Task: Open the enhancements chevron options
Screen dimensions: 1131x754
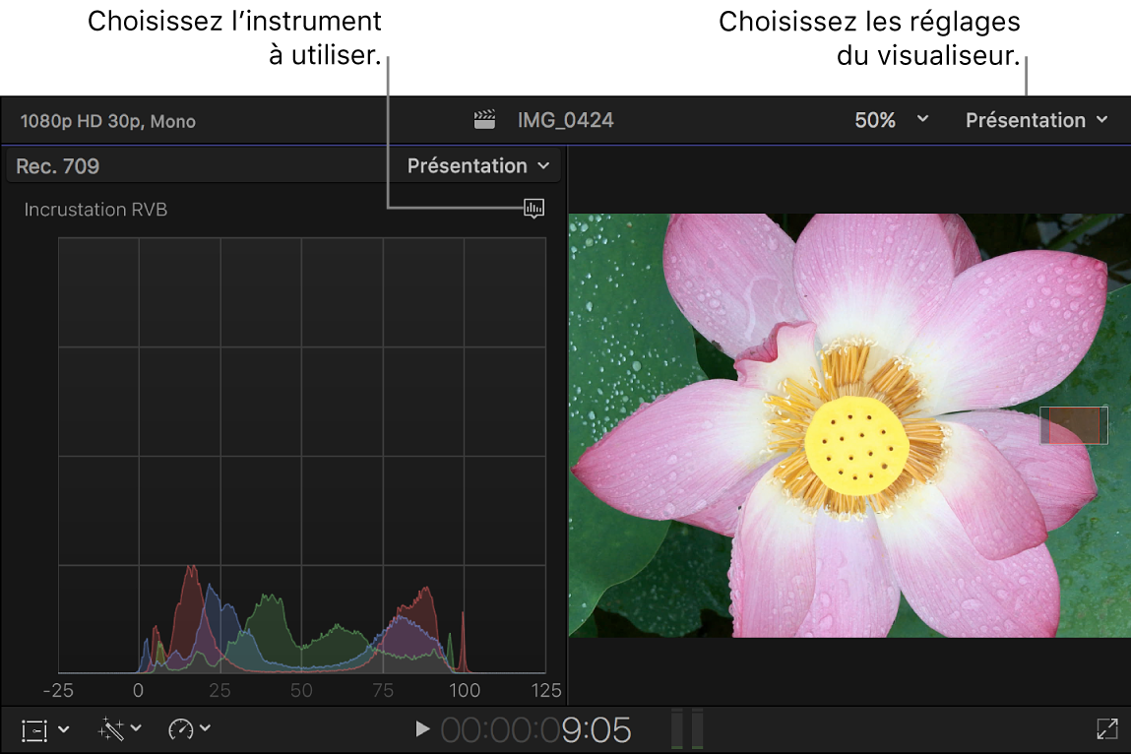Action: coord(136,729)
